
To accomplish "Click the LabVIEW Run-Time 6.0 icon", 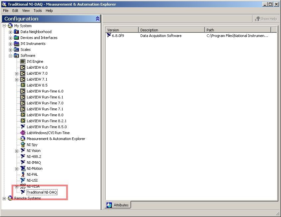I will 23,91.
